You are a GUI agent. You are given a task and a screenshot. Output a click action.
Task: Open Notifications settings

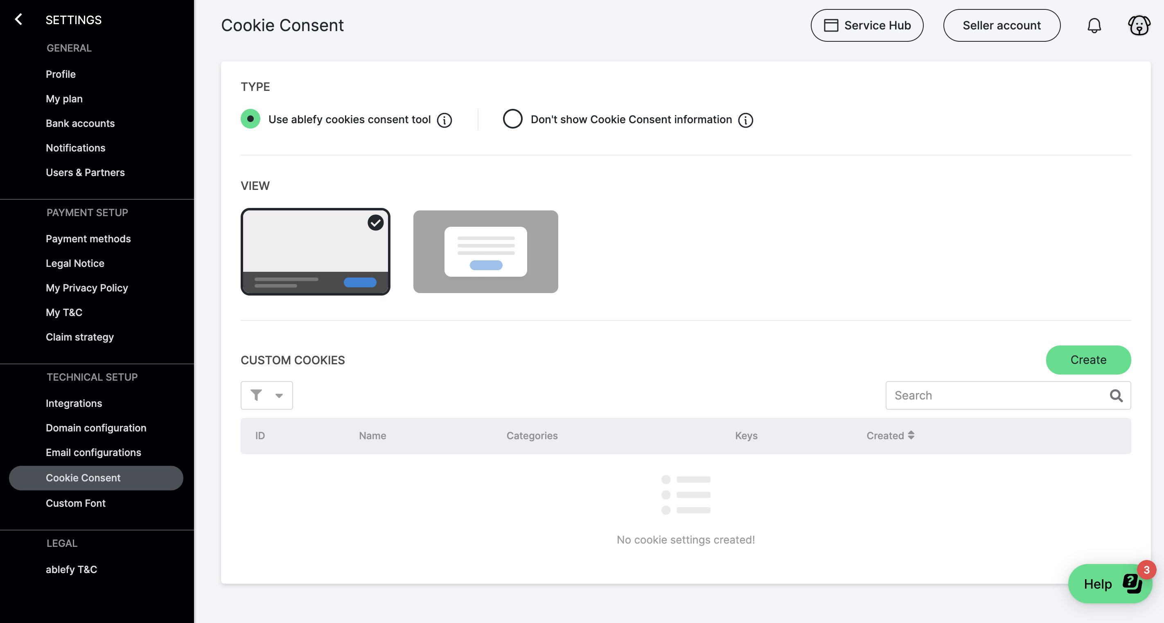[x=75, y=148]
